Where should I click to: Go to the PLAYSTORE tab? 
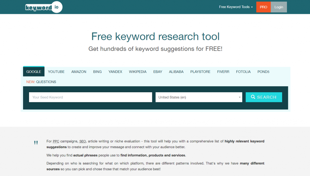coord(200,72)
